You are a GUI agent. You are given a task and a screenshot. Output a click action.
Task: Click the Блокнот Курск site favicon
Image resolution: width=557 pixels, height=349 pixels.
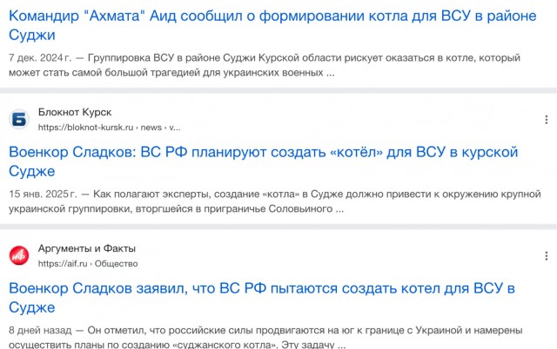coord(19,120)
